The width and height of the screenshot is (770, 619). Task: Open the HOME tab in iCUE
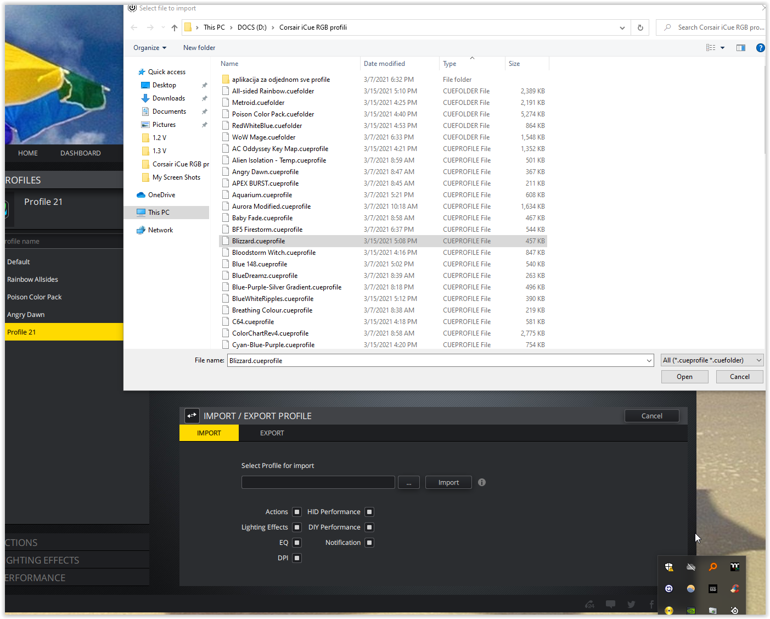pos(28,153)
